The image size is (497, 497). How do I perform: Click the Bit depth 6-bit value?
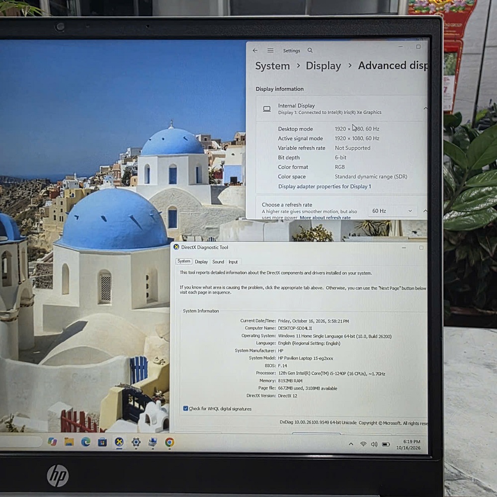(340, 157)
